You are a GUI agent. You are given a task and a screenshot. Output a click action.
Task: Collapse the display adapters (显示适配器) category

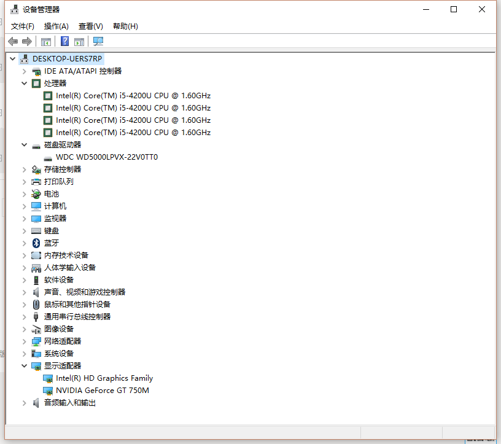coord(25,366)
